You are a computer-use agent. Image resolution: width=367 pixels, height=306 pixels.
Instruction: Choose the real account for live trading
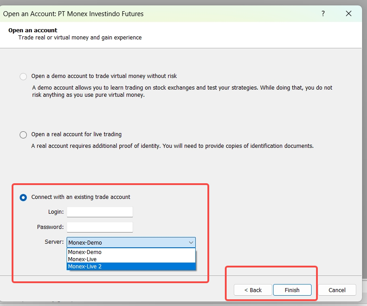[x=23, y=135]
